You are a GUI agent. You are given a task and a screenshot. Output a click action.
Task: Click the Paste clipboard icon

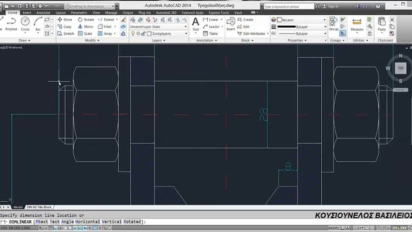[382, 24]
